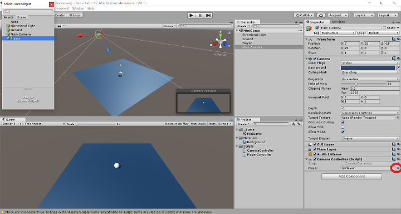Viewport: 401px width, 214px height.
Task: Open the Layout dropdown
Action: [387, 15]
